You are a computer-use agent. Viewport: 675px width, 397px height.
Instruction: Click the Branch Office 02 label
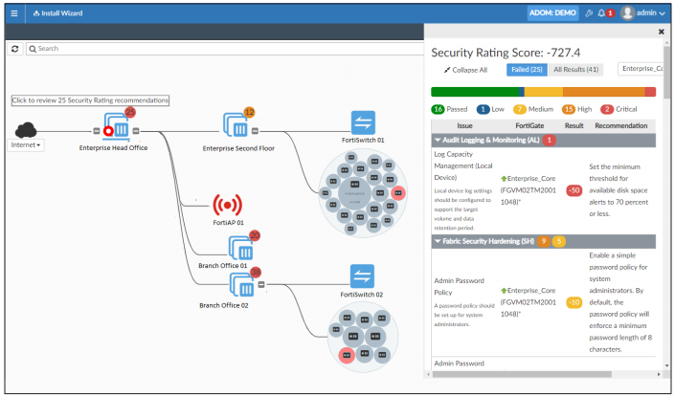click(223, 305)
